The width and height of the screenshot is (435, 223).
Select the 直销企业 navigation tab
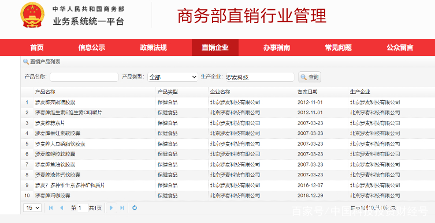coord(215,48)
